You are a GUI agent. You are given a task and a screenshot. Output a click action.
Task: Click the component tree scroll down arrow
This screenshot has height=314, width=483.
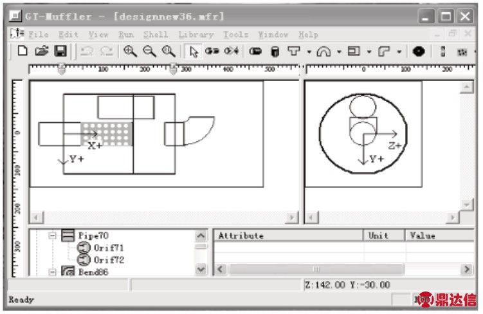(201, 270)
